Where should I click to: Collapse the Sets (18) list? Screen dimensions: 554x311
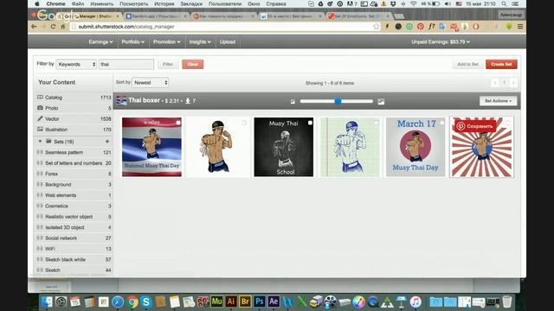click(x=40, y=142)
